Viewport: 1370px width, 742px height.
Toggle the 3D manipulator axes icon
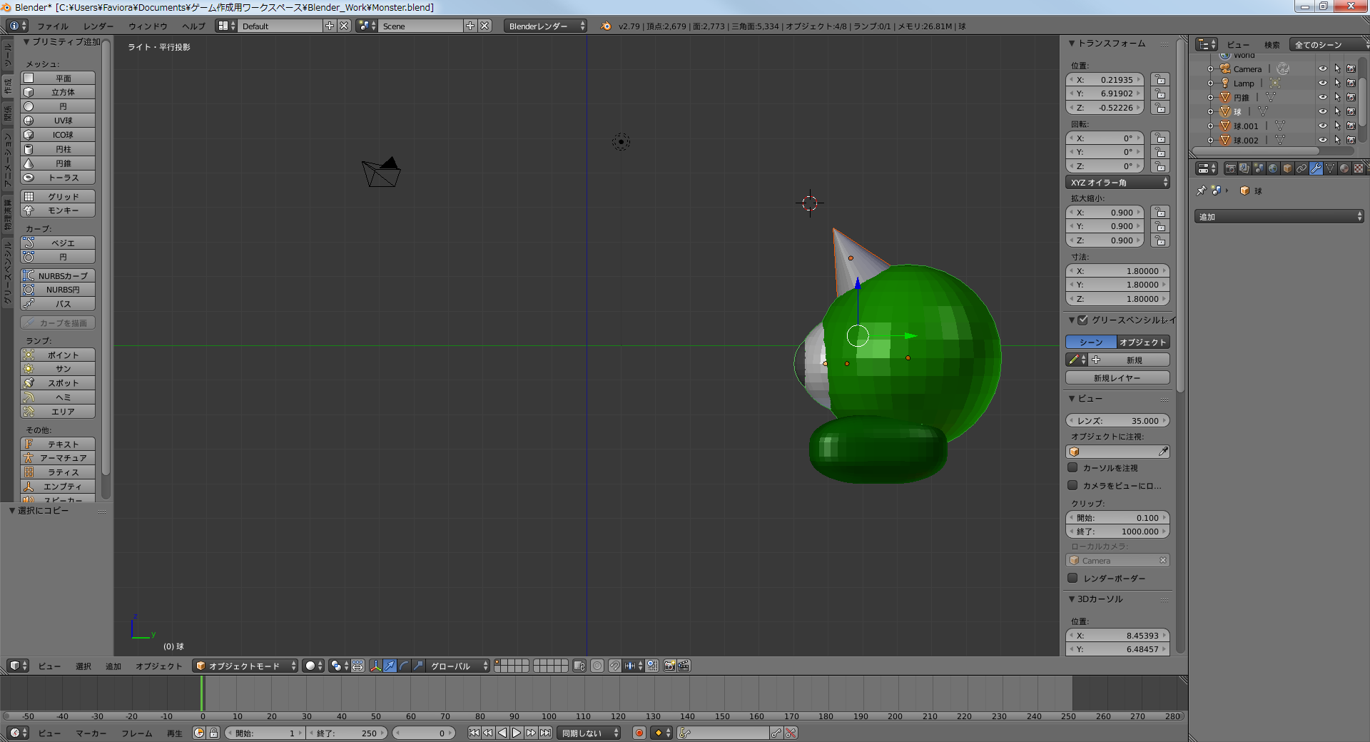pyautogui.click(x=375, y=666)
